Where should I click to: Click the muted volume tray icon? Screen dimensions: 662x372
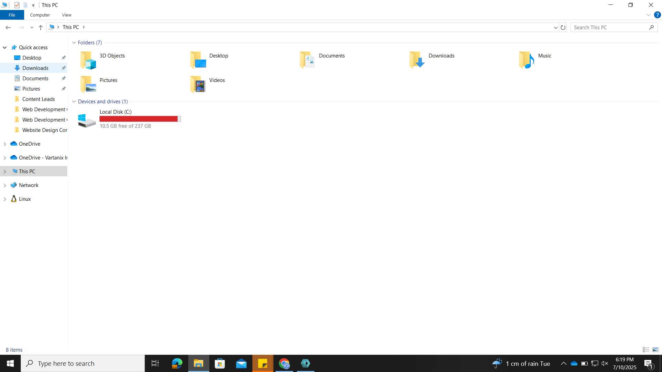(x=605, y=363)
